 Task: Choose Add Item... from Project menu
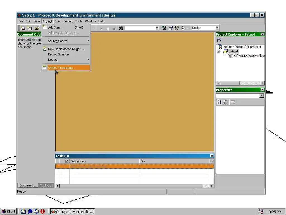point(66,27)
